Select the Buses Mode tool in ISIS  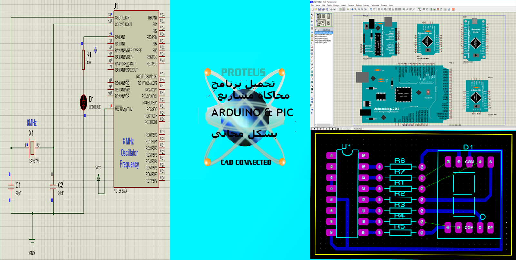[312, 32]
